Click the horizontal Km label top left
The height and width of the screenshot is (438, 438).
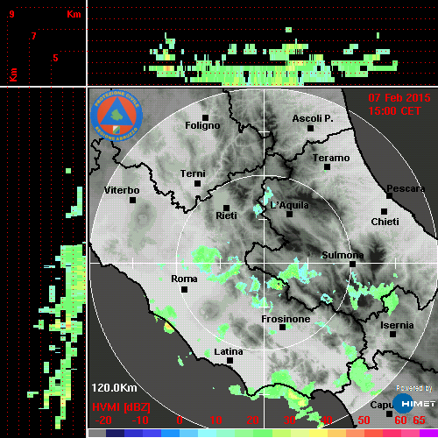point(74,14)
